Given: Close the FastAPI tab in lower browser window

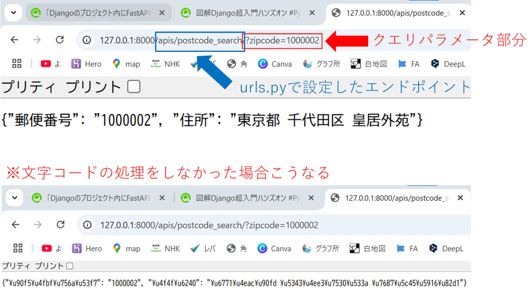Looking at the screenshot, I should click(162, 198).
